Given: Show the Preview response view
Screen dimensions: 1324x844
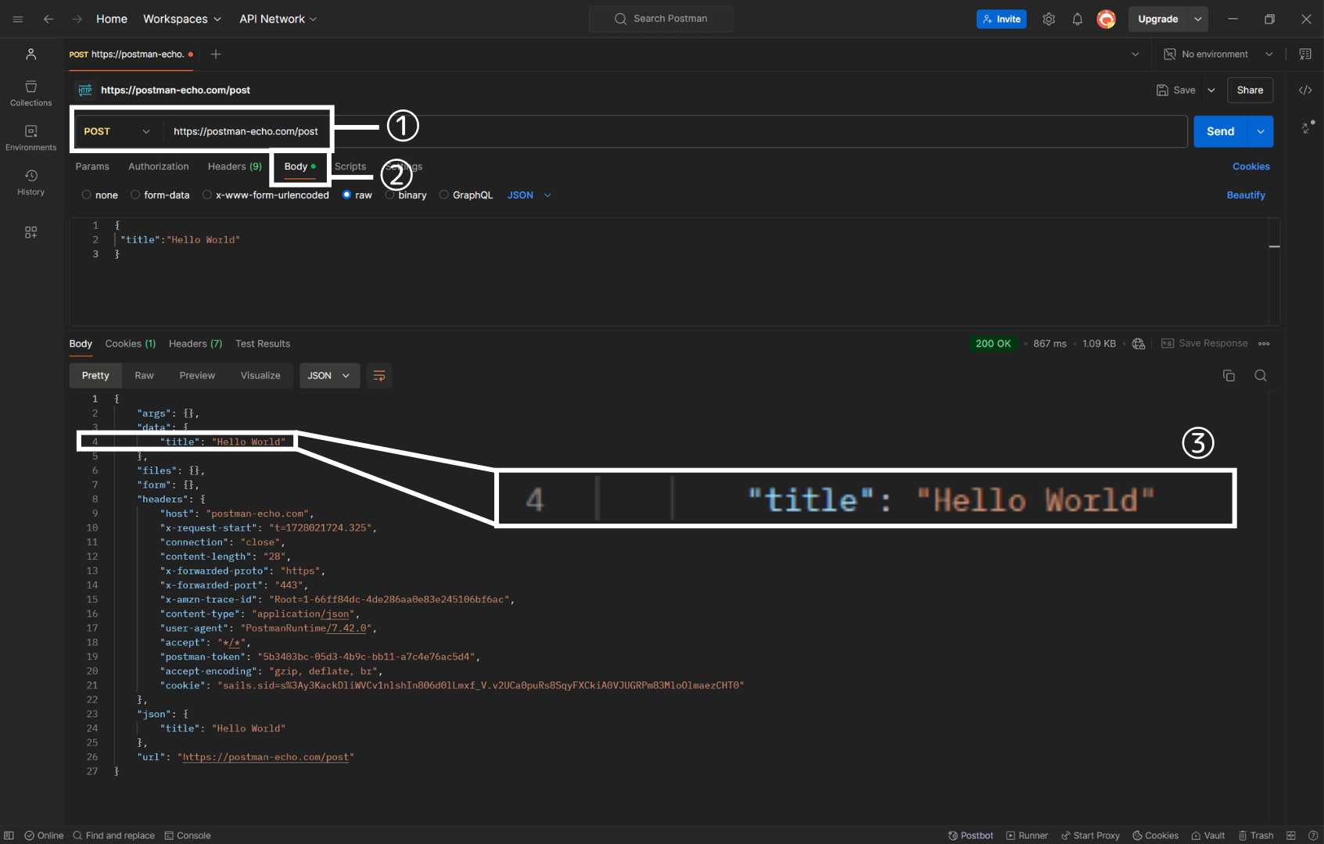Looking at the screenshot, I should (197, 376).
